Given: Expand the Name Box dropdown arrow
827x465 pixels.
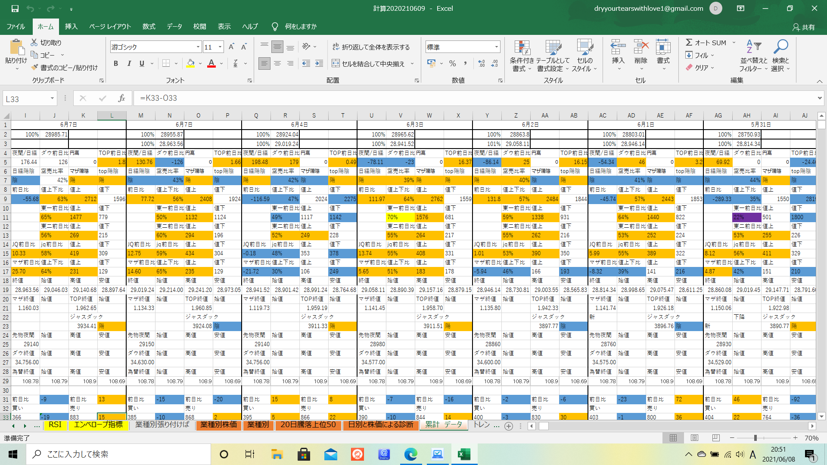Looking at the screenshot, I should point(52,99).
